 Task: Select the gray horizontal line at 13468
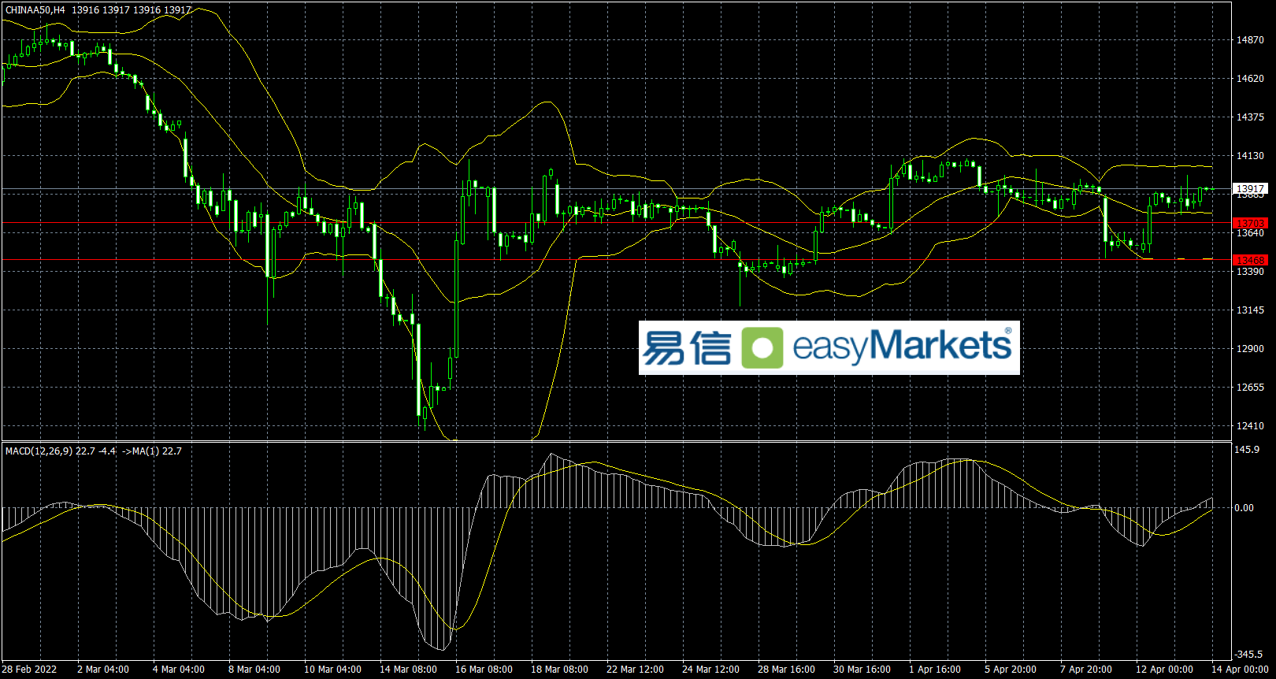(617, 260)
